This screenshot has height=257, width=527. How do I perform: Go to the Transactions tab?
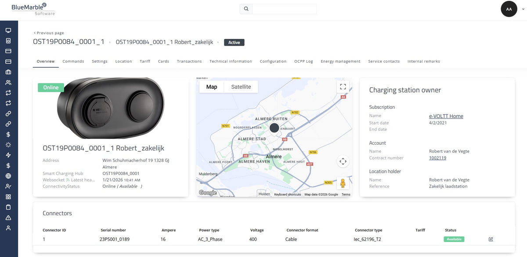(189, 61)
